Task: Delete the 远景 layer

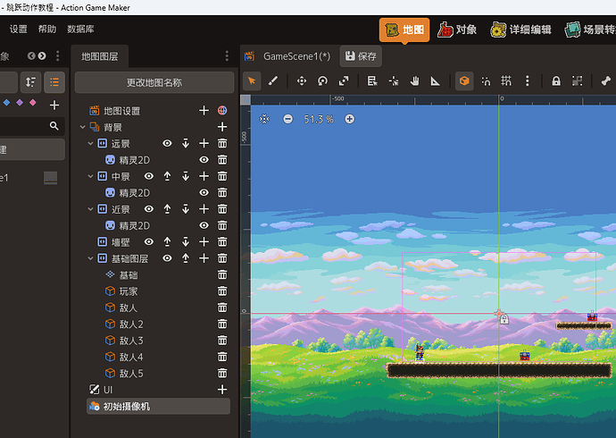Action: coord(222,144)
